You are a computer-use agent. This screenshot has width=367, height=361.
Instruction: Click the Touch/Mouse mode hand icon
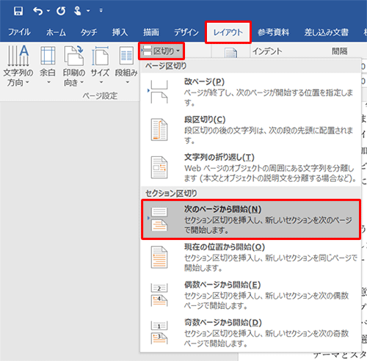(78, 11)
